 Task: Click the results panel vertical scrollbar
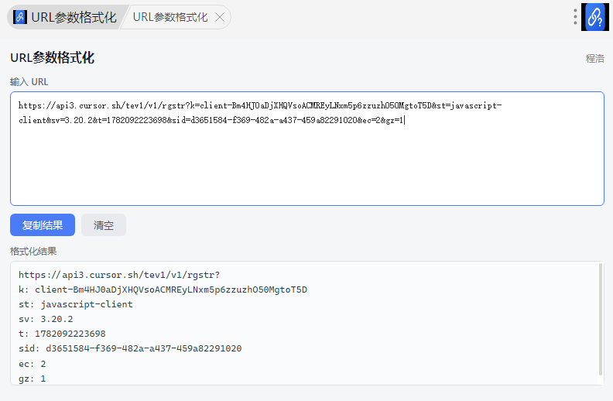(601, 319)
